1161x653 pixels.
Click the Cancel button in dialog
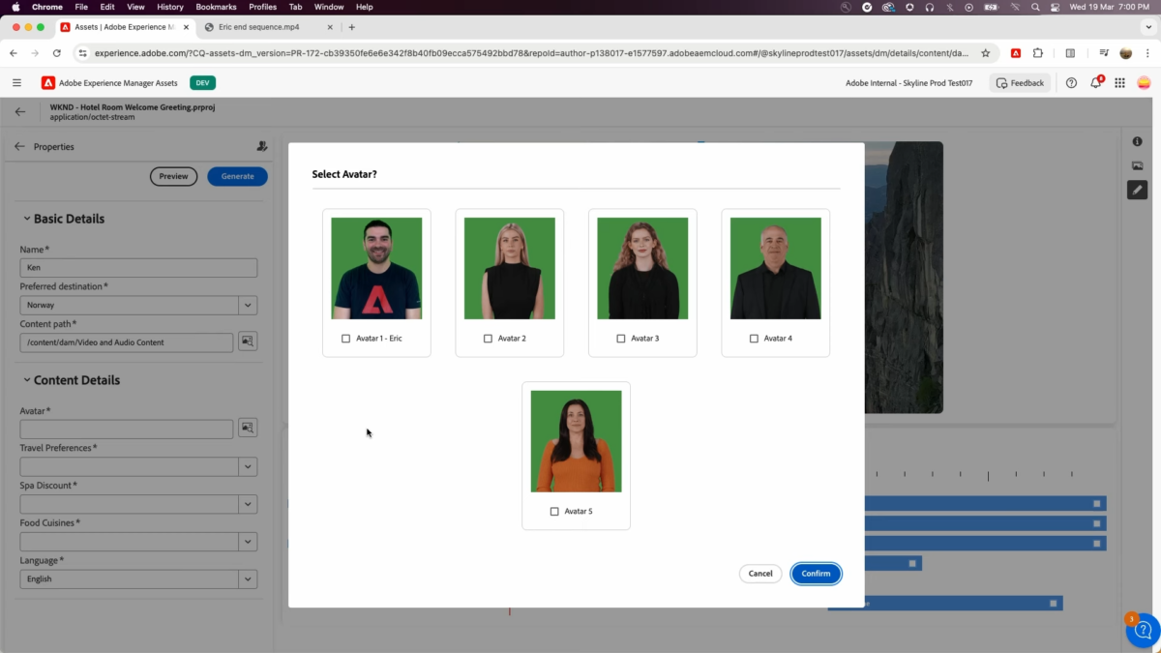click(x=760, y=574)
